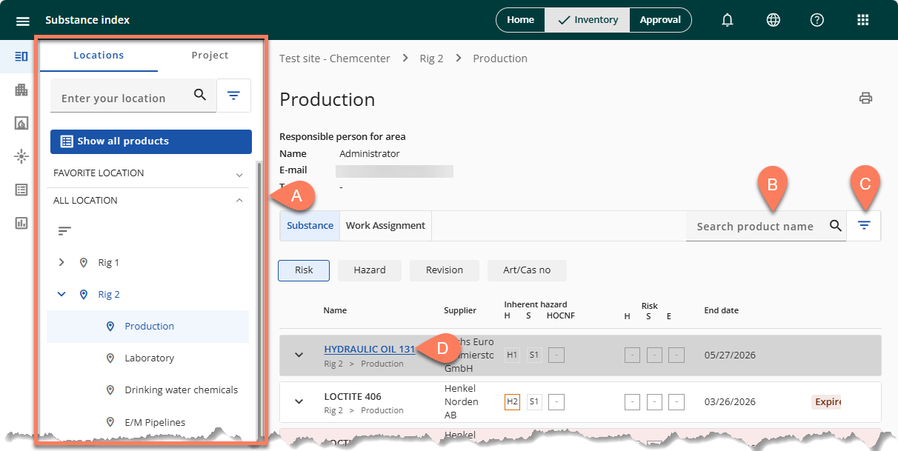
Task: Click the Search product name field
Action: pyautogui.click(x=754, y=227)
